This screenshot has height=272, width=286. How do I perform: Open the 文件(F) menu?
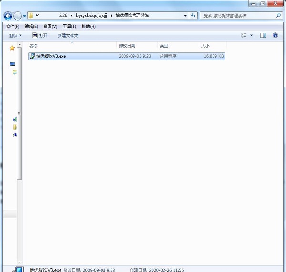[12, 26]
